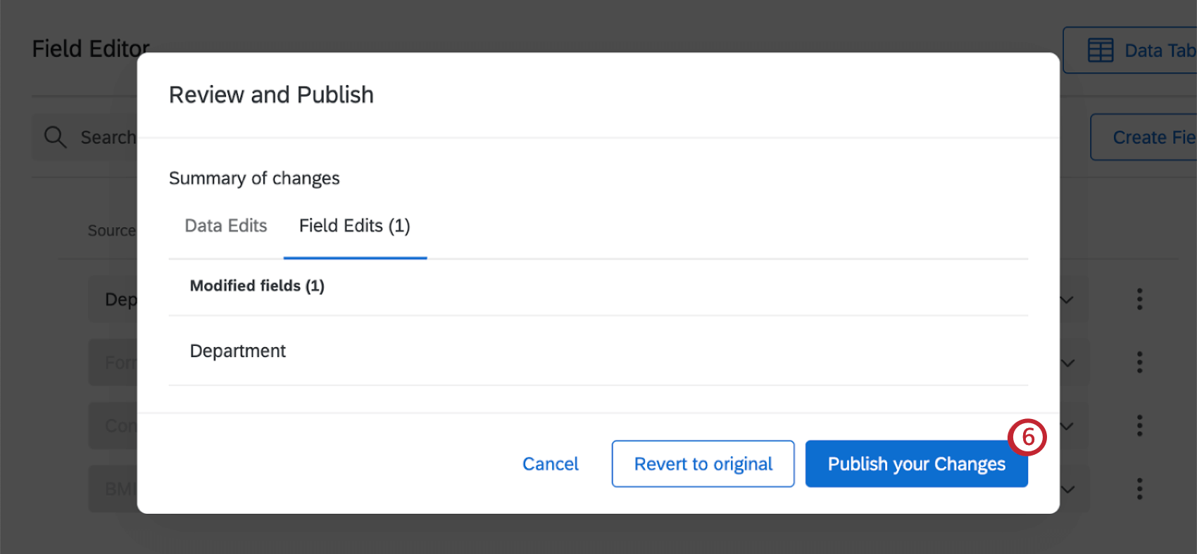Viewport: 1197px width, 554px height.
Task: Open the three-dot menu on second field row
Action: tap(1139, 362)
